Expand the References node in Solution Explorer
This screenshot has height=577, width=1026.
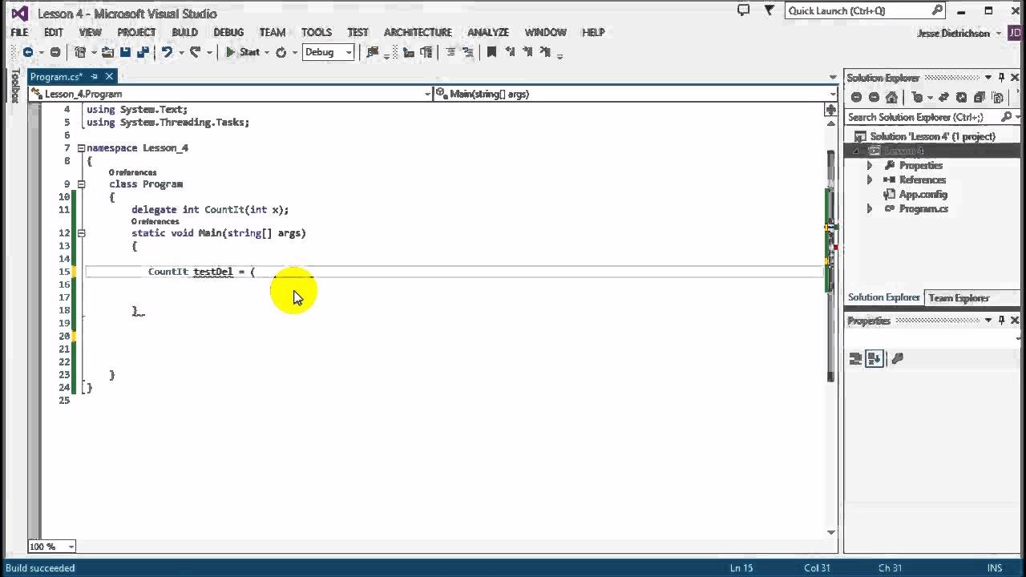(870, 180)
